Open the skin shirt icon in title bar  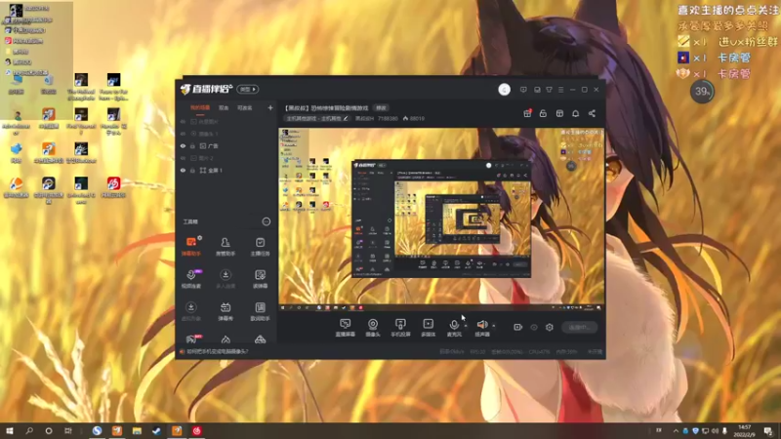click(549, 90)
